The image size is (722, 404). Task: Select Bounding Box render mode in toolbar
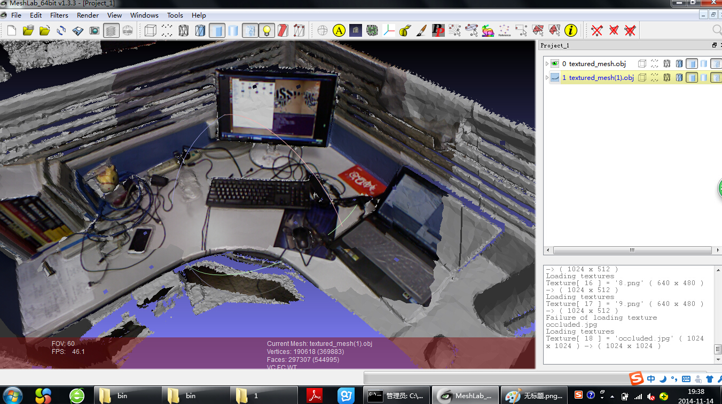click(x=151, y=30)
